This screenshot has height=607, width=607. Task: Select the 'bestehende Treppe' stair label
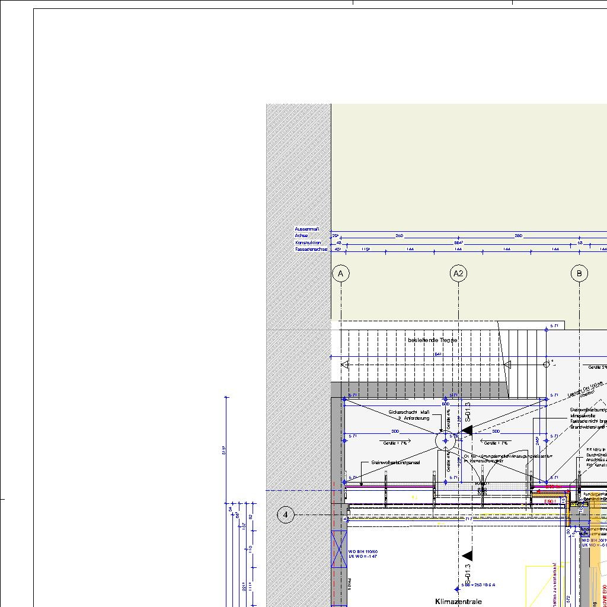[x=433, y=340]
